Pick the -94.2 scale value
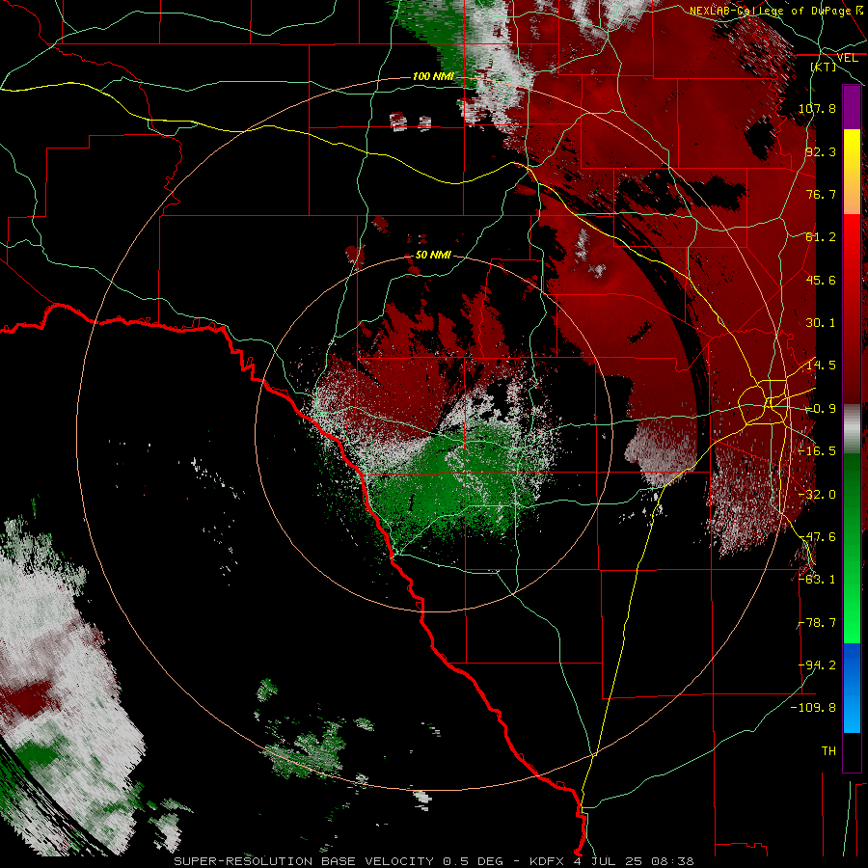 pyautogui.click(x=817, y=665)
